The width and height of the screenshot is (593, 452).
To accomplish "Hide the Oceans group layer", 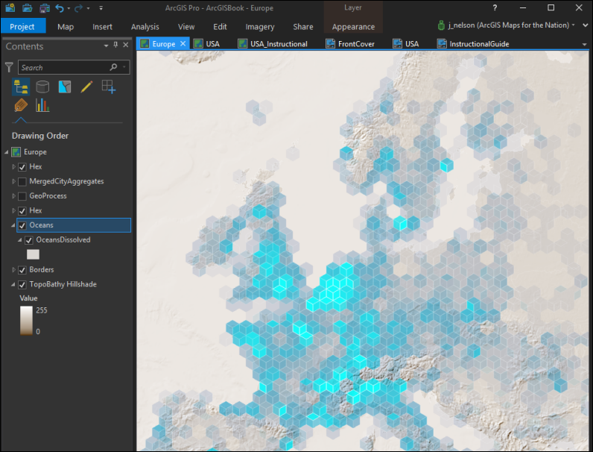I will pyautogui.click(x=22, y=225).
